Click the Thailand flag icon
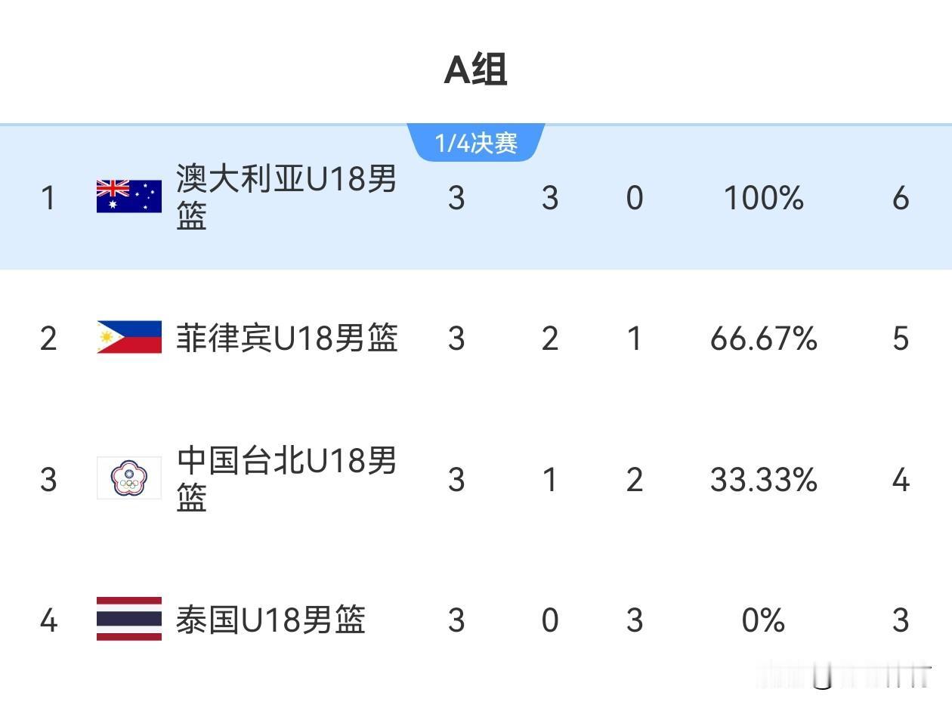Viewport: 952px width, 708px height. point(129,619)
